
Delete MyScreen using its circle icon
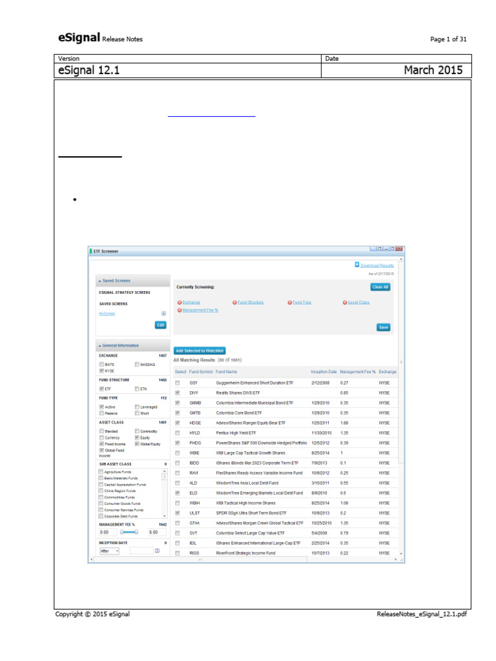163,314
